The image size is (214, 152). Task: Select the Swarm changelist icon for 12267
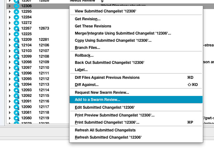coord(17,28)
